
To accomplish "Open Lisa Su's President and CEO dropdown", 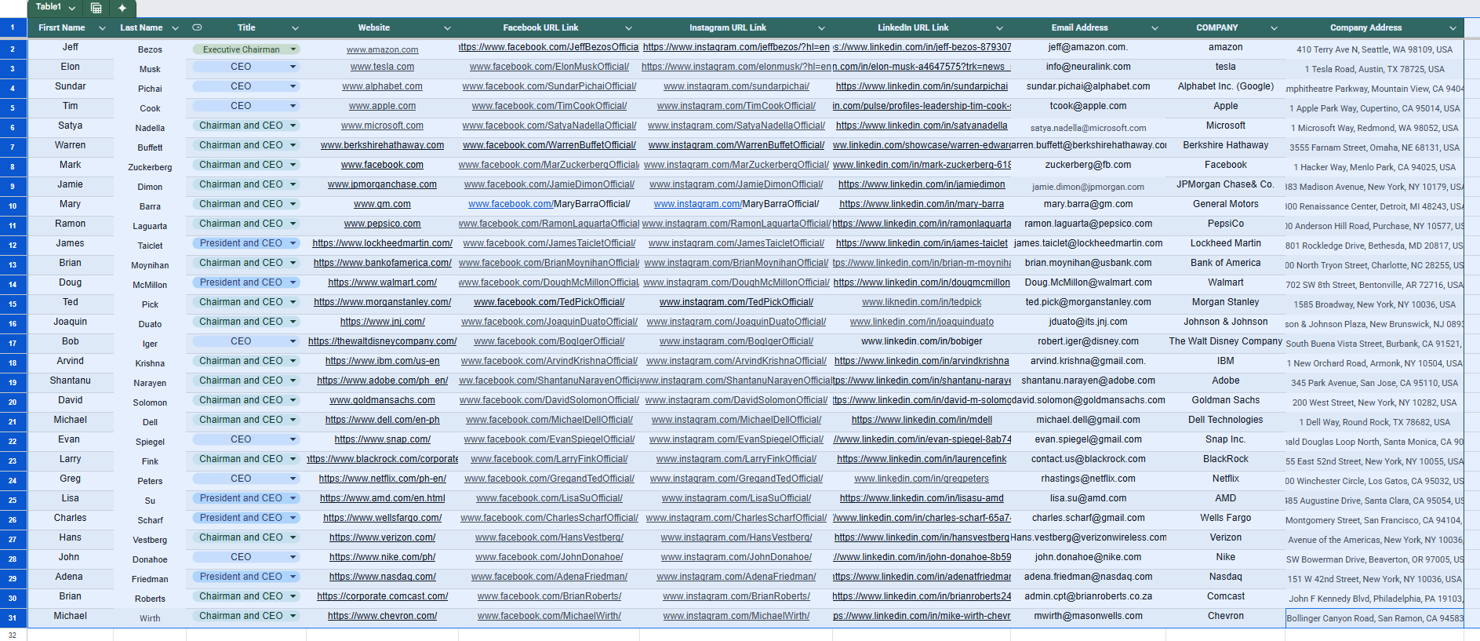I will point(246,498).
